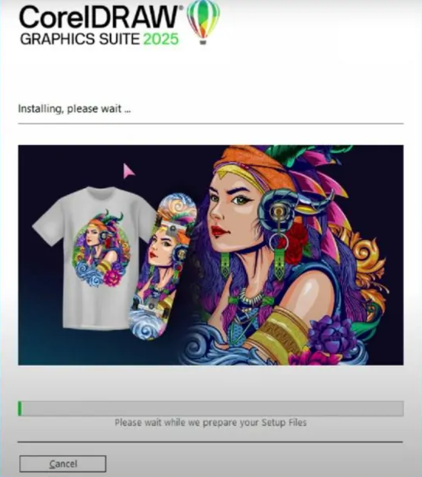This screenshot has height=477, width=422.
Task: Select the skateboard deck artwork
Action: coord(163,266)
